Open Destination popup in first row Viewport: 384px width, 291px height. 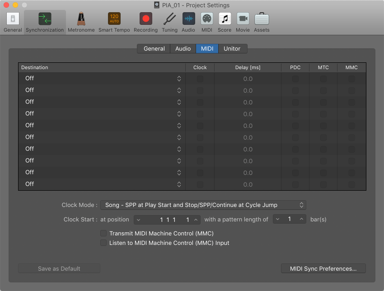(x=102, y=78)
